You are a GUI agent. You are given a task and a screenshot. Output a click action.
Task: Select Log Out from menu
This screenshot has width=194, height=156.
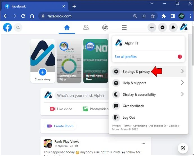(148, 117)
